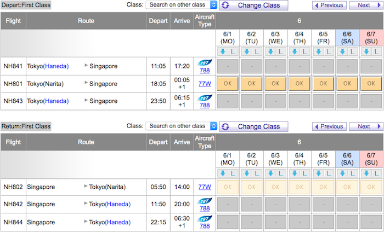Image resolution: width=384 pixels, height=232 pixels.
Task: Click 6/6 (SA) date header in Depart table
Action: point(347,38)
